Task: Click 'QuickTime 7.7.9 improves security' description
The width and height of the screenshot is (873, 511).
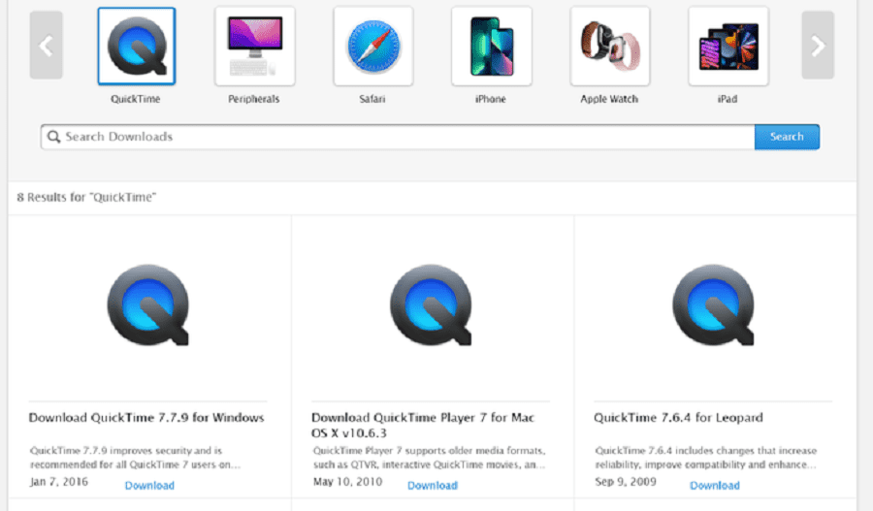Action: point(135,457)
